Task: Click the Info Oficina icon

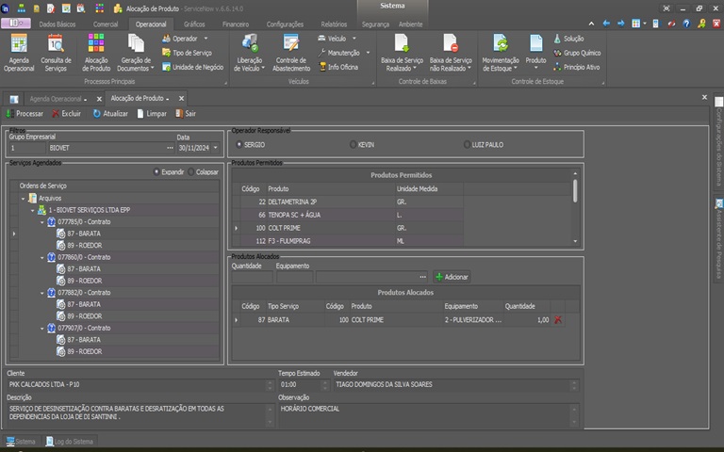Action: (324, 67)
